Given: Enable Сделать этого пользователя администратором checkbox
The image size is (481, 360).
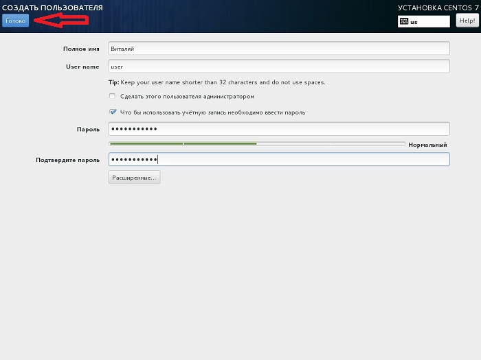Looking at the screenshot, I should (x=112, y=96).
